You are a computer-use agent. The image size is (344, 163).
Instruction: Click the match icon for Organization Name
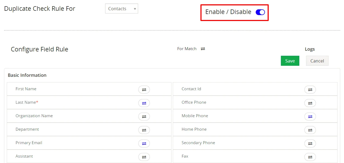(x=144, y=117)
